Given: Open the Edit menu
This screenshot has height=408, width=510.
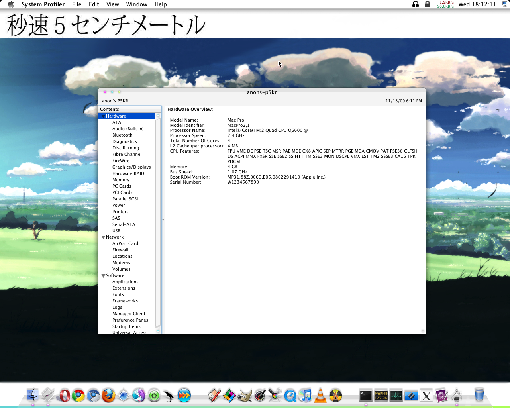Looking at the screenshot, I should (x=94, y=4).
